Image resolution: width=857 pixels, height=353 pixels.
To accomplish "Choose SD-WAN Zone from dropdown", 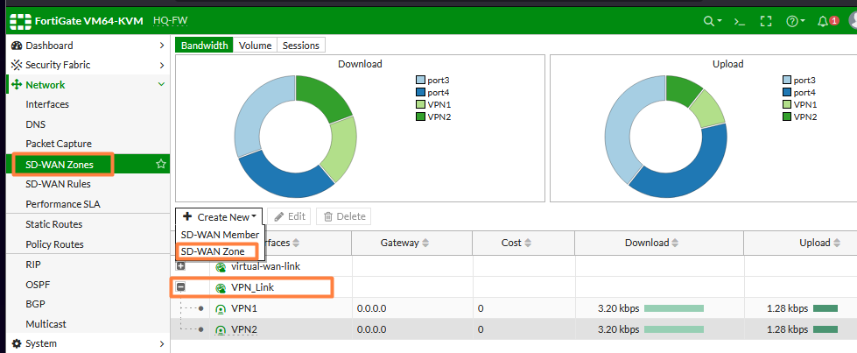I will click(213, 251).
